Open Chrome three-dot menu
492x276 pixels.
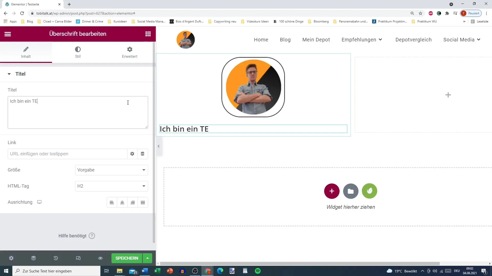(486, 13)
